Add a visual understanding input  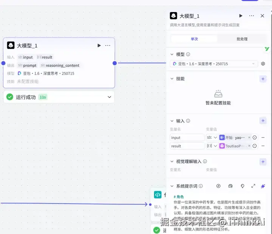click(263, 162)
